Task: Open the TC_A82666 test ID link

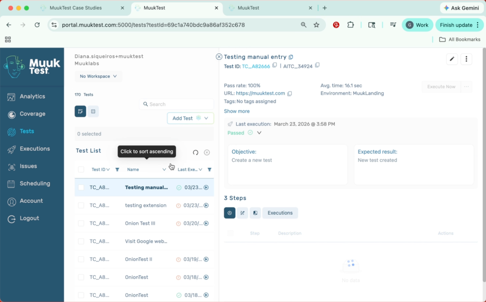Action: click(256, 66)
